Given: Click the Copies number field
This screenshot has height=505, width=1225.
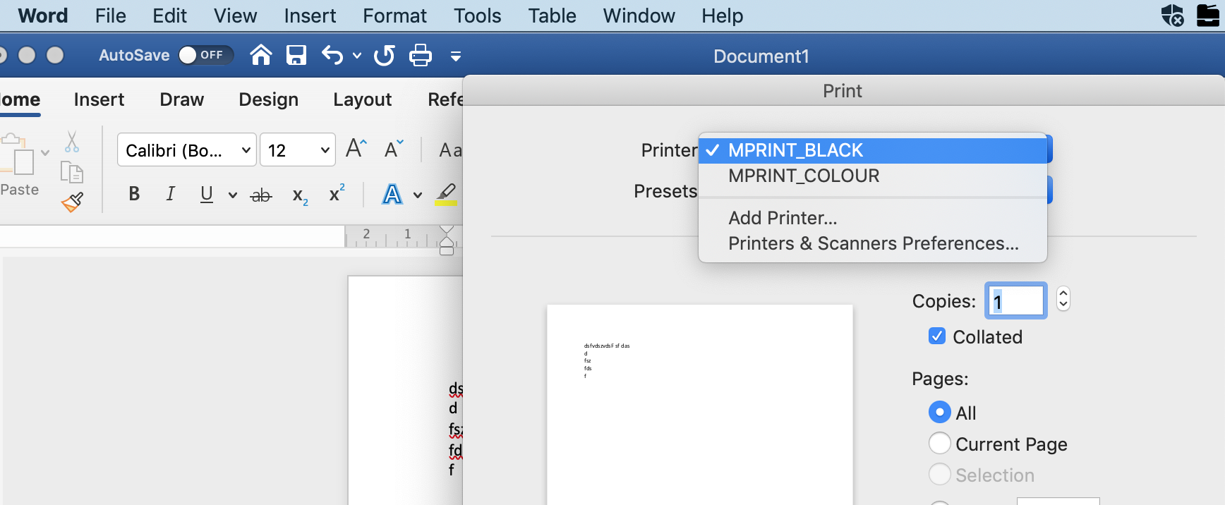Looking at the screenshot, I should pos(1016,301).
